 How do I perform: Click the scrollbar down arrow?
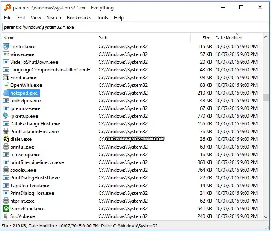(266, 217)
